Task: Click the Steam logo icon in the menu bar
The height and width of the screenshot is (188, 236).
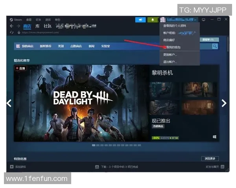Action: 11,20
